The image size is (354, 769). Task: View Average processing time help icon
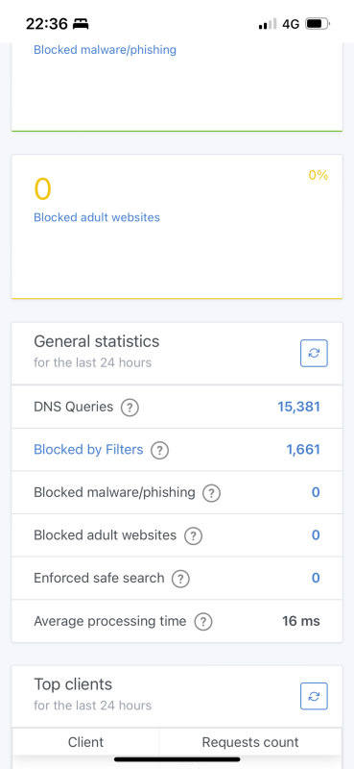click(203, 622)
